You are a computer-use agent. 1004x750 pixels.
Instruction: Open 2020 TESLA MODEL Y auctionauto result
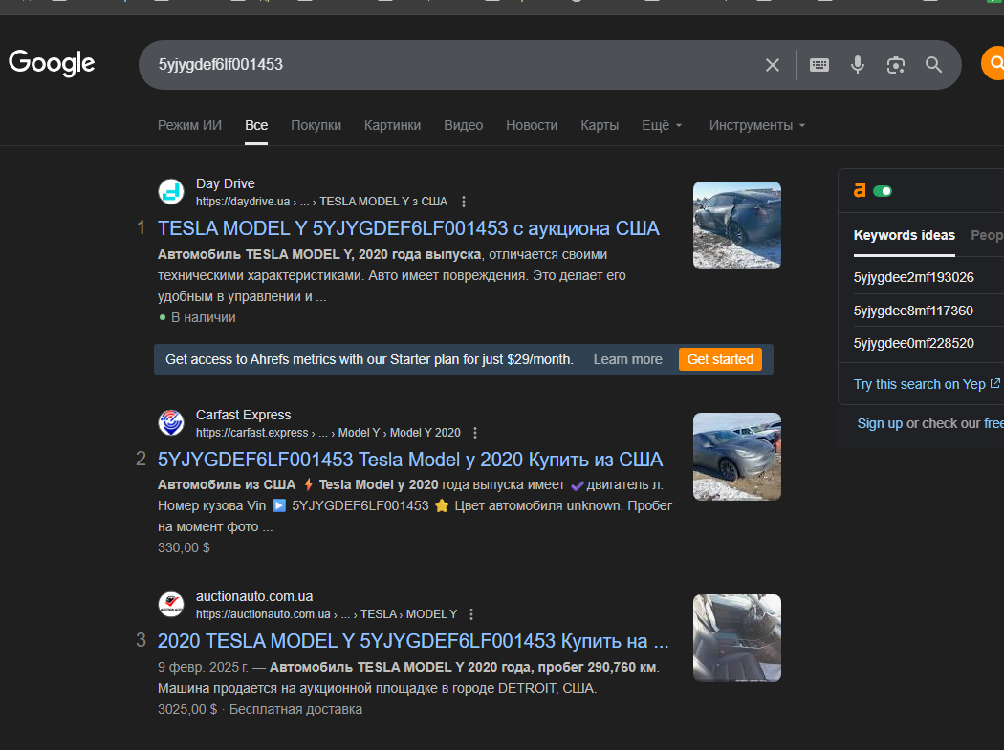tap(413, 641)
